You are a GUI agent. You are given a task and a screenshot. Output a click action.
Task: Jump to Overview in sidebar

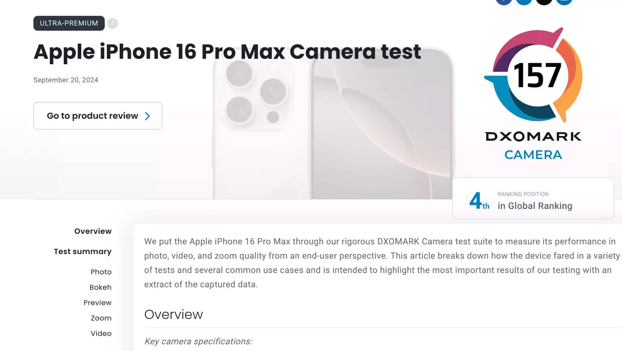click(93, 231)
